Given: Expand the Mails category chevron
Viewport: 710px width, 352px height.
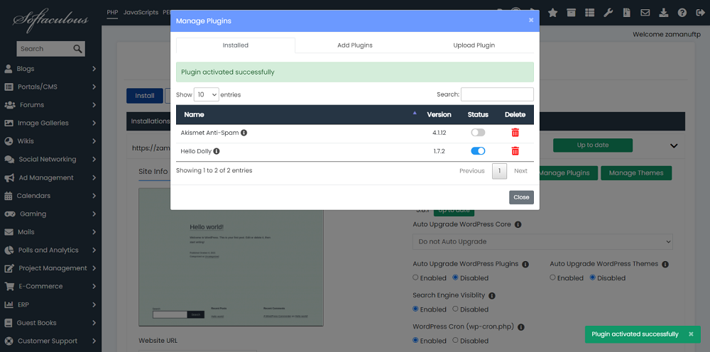Looking at the screenshot, I should 94,232.
